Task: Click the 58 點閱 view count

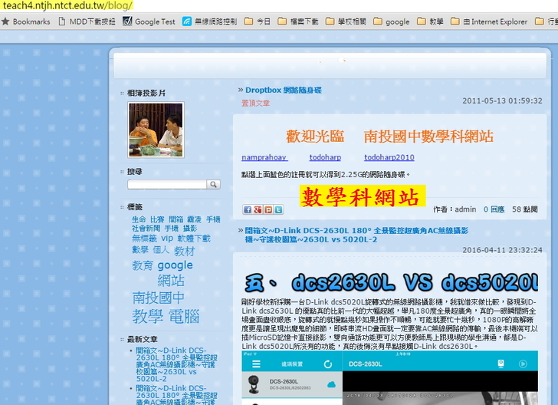Action: (524, 209)
